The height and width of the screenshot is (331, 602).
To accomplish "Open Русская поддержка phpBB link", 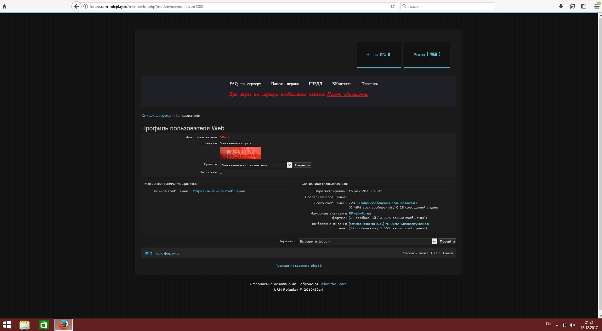I will pos(298,265).
